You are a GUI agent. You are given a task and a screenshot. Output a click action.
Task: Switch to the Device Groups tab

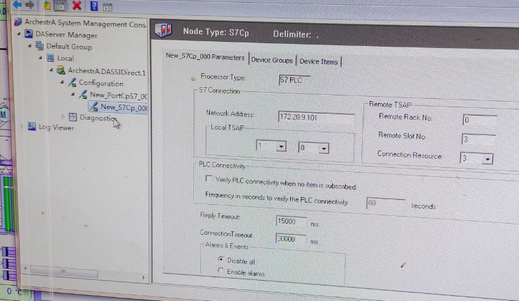pyautogui.click(x=271, y=61)
